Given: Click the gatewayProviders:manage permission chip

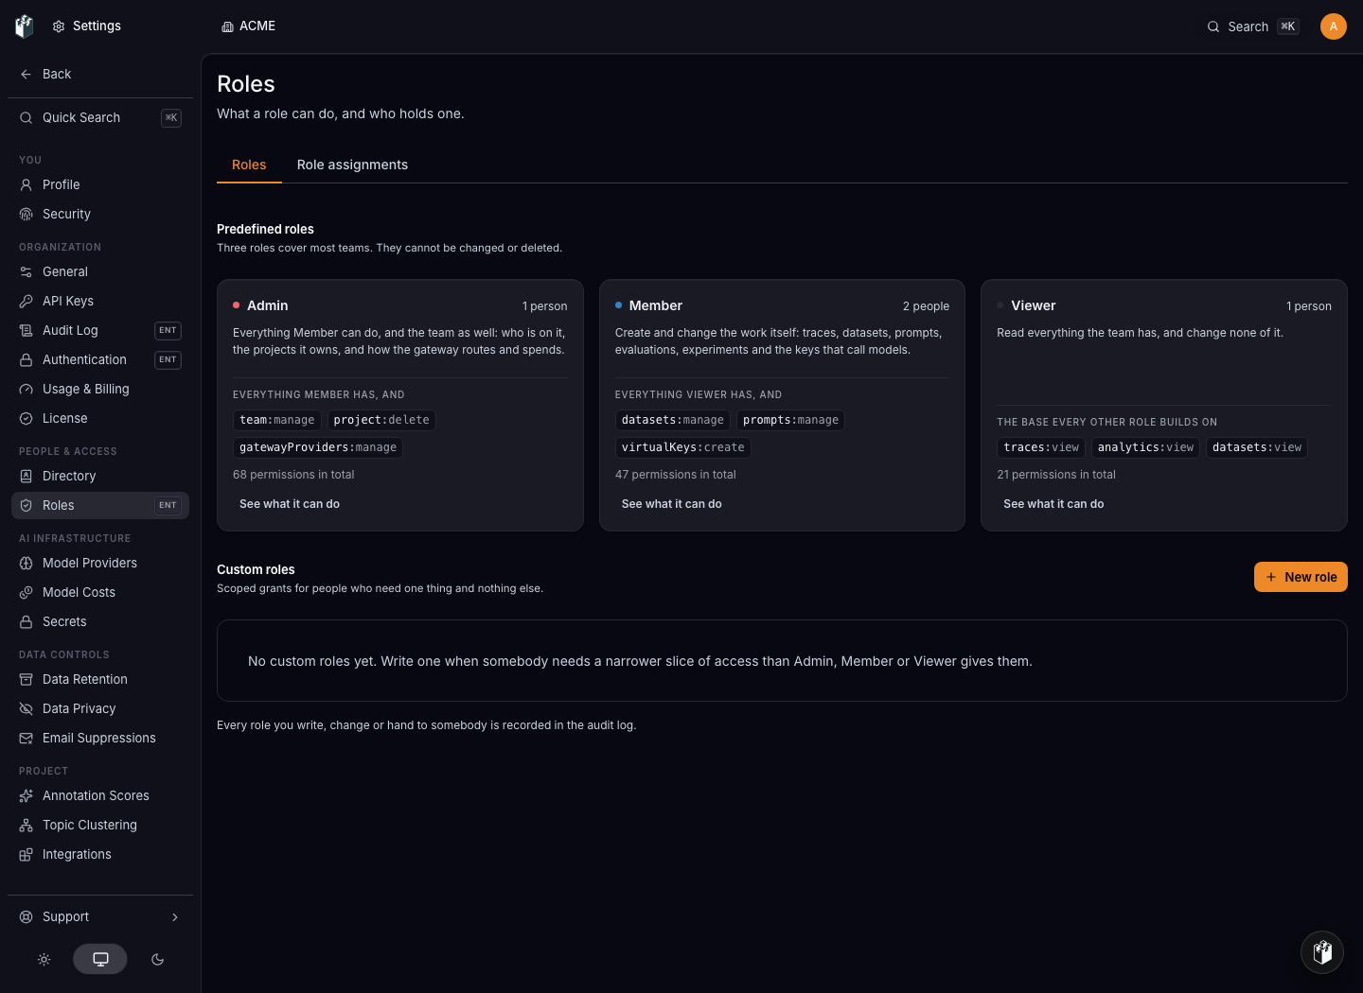Looking at the screenshot, I should pos(318,447).
